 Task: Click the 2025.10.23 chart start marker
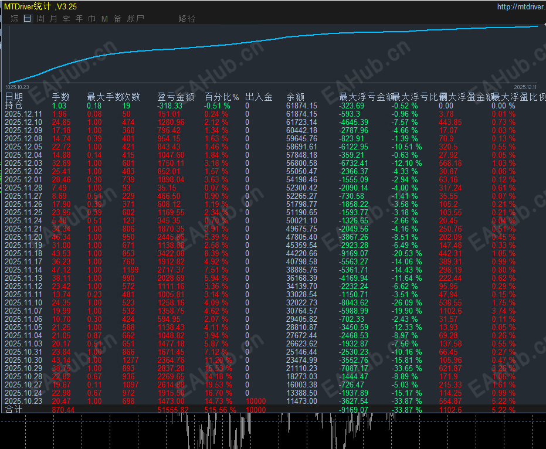[x=18, y=87]
